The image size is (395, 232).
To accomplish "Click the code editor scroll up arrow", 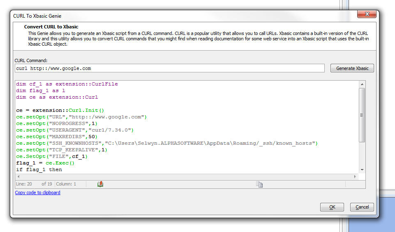I will (x=362, y=84).
